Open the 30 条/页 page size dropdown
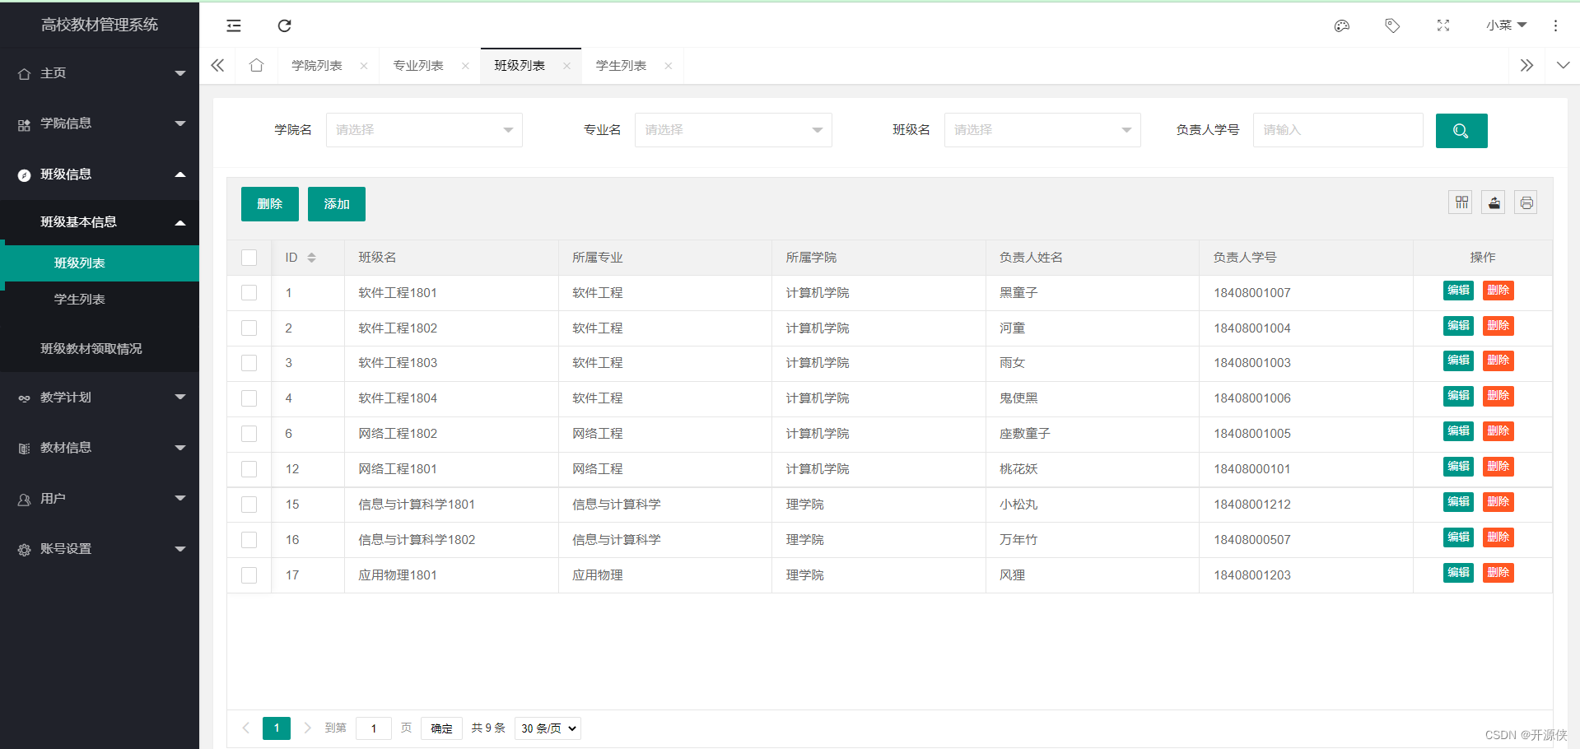The height and width of the screenshot is (749, 1580). point(548,728)
